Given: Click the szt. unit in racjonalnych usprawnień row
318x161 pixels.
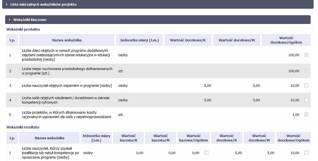Looking at the screenshot, I should pyautogui.click(x=121, y=115).
